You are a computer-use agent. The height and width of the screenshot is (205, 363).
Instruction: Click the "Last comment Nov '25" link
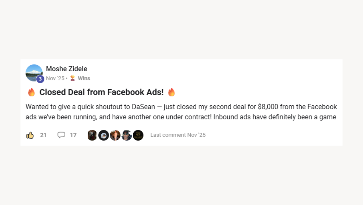pyautogui.click(x=178, y=135)
